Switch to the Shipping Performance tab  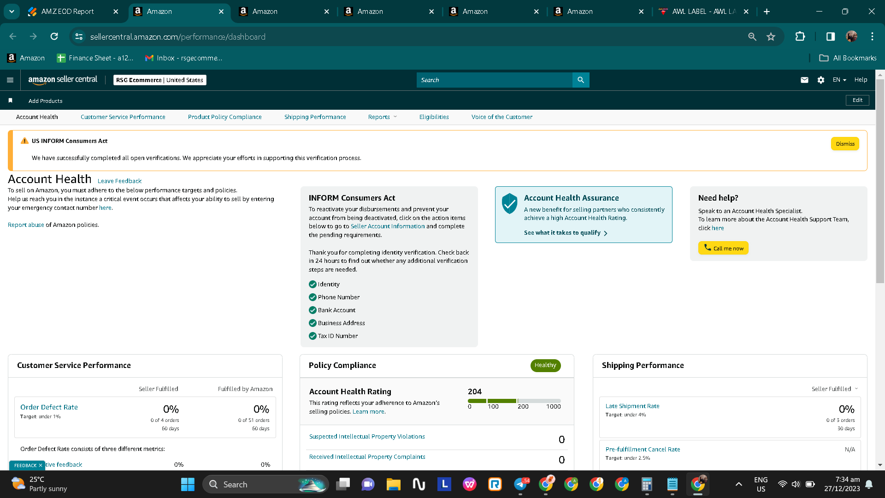tap(315, 117)
